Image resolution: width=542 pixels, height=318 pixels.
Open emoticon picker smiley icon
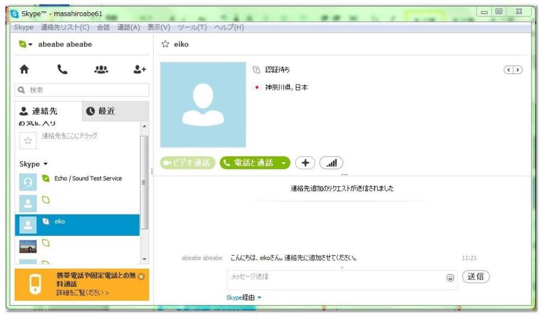[450, 277]
